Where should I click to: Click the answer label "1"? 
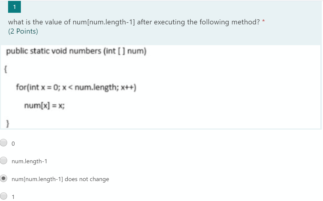coord(13,197)
